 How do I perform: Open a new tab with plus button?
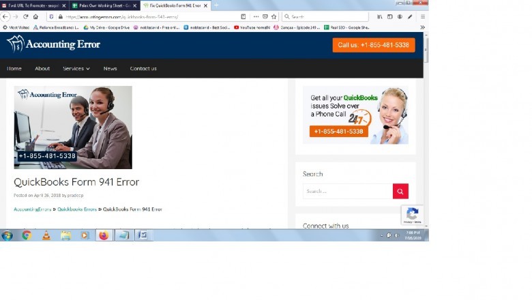click(216, 5)
